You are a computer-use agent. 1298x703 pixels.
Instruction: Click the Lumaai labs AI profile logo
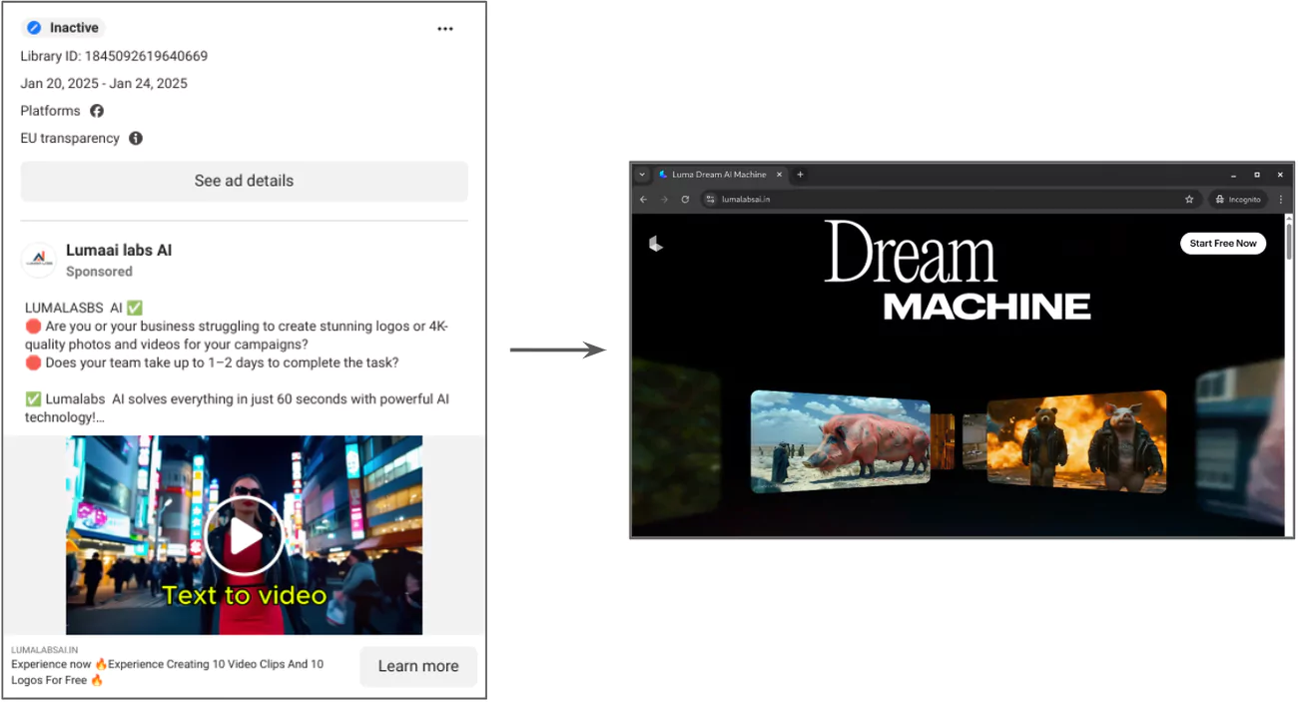click(x=38, y=260)
